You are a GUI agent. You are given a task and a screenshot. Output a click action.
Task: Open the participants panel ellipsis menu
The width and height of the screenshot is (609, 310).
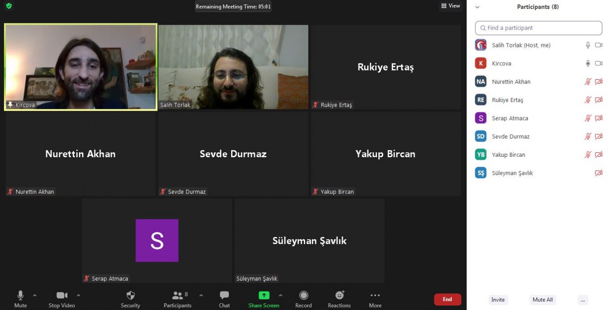(583, 300)
